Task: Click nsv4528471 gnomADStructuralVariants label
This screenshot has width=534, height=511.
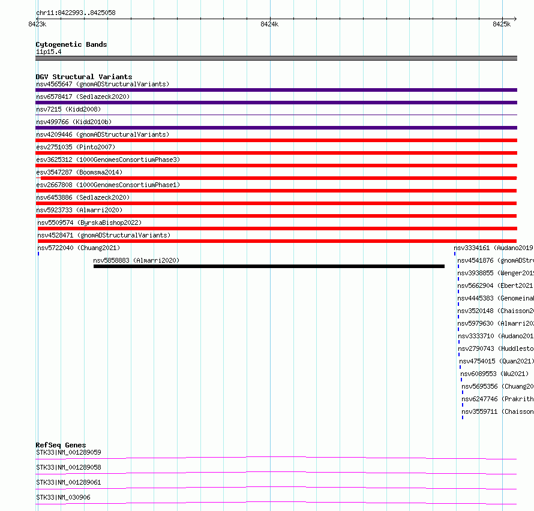Action: [104, 235]
